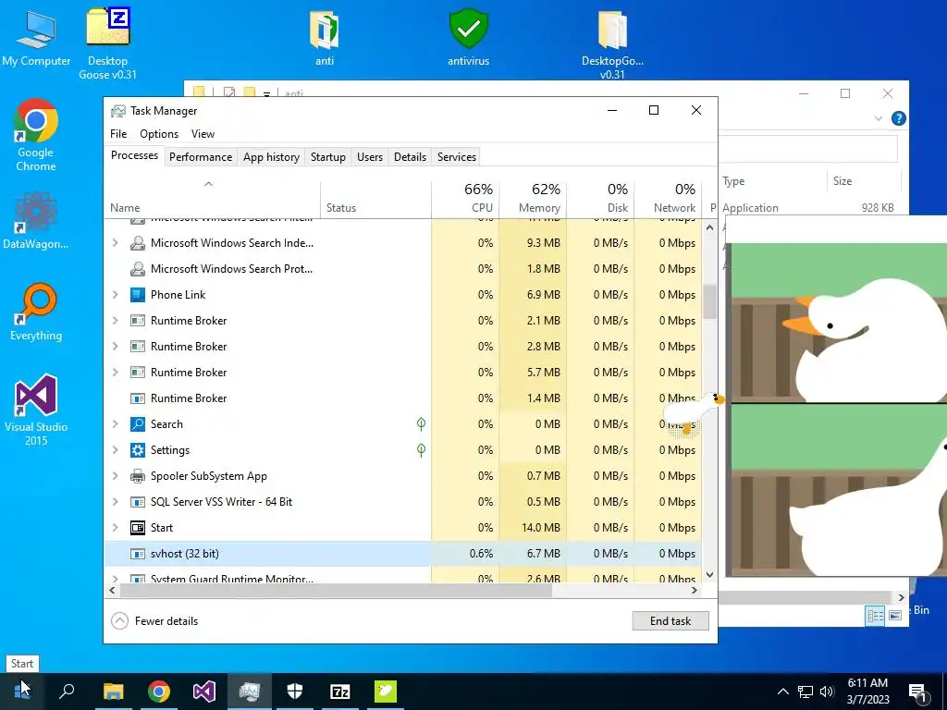Expand SQL Server VSS Writer row
This screenshot has height=710, width=947.
pos(115,502)
